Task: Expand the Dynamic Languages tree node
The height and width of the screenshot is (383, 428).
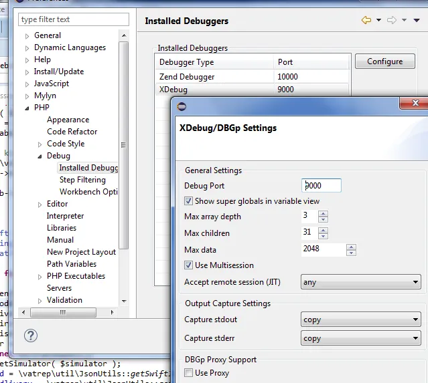Action: (27, 48)
